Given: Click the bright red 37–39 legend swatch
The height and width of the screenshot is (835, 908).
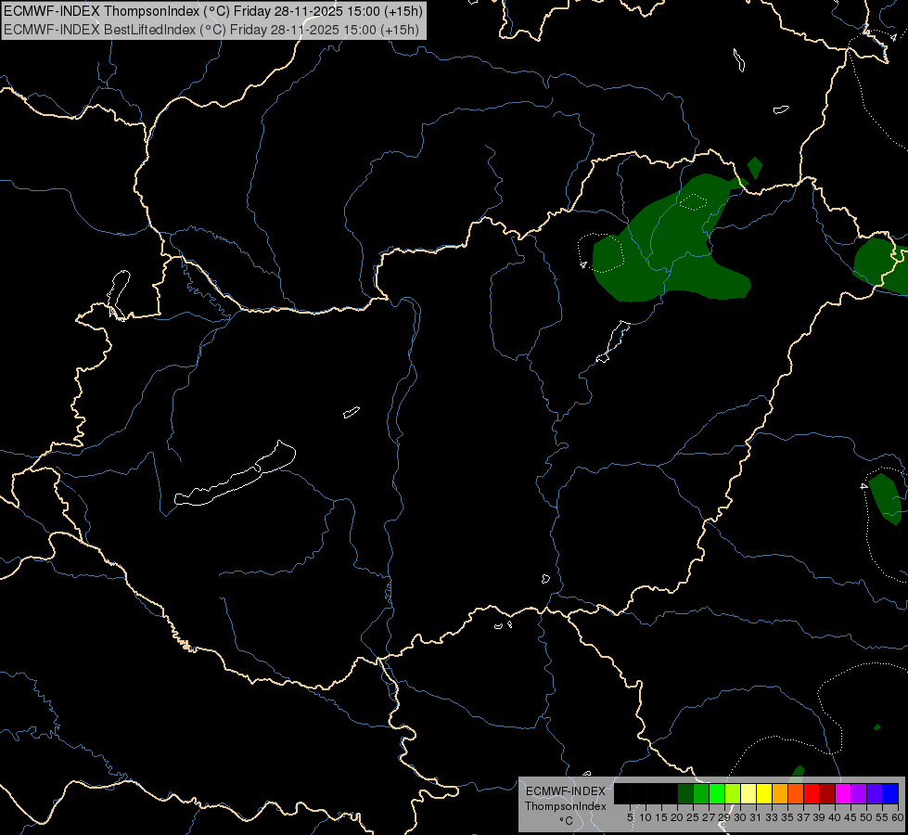Looking at the screenshot, I should (x=812, y=793).
